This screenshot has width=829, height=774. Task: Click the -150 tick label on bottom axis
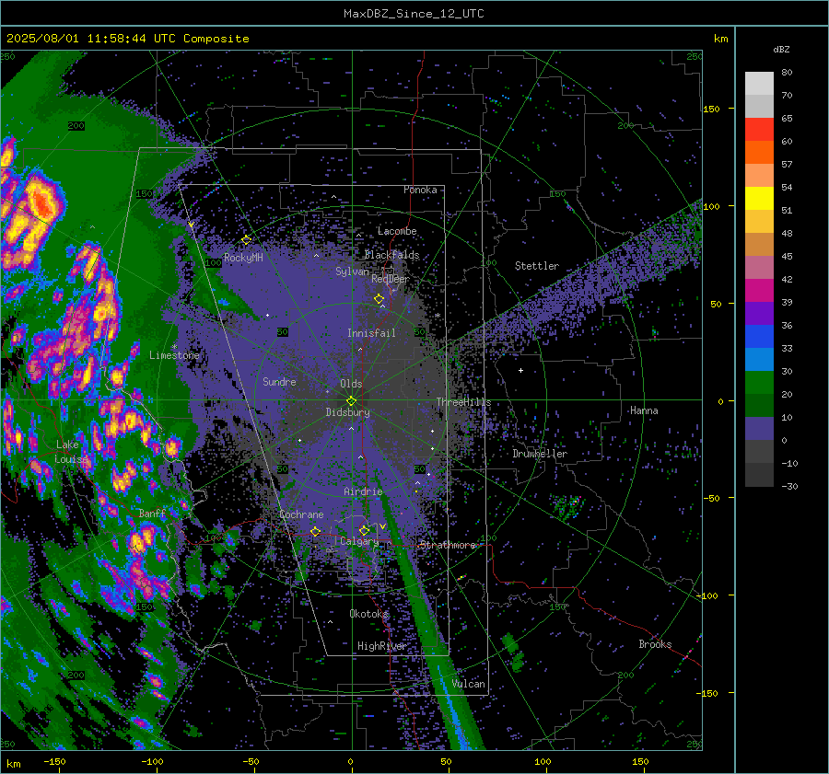54,762
